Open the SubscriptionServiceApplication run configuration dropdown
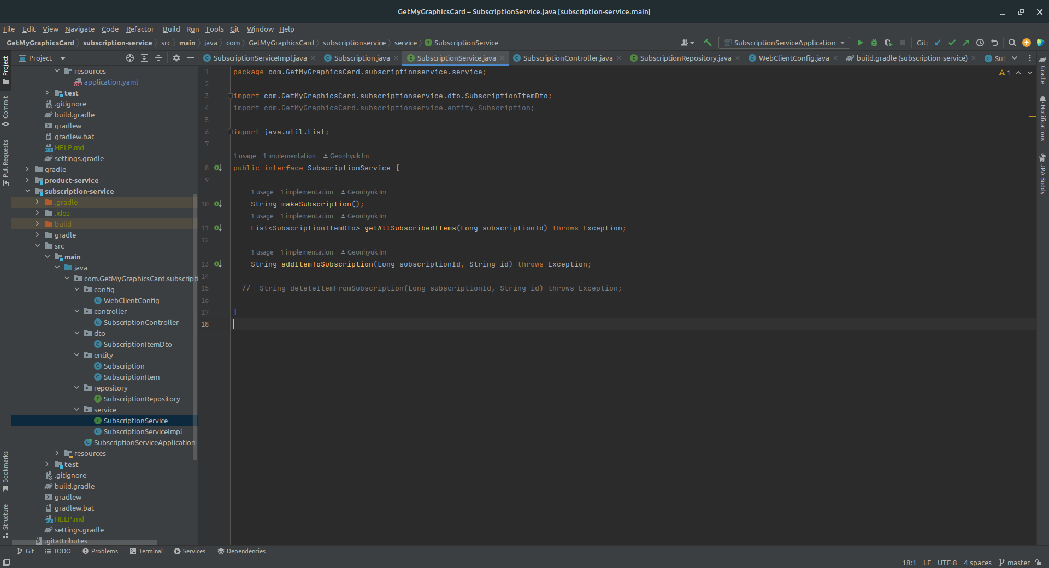The width and height of the screenshot is (1049, 568). pos(785,43)
